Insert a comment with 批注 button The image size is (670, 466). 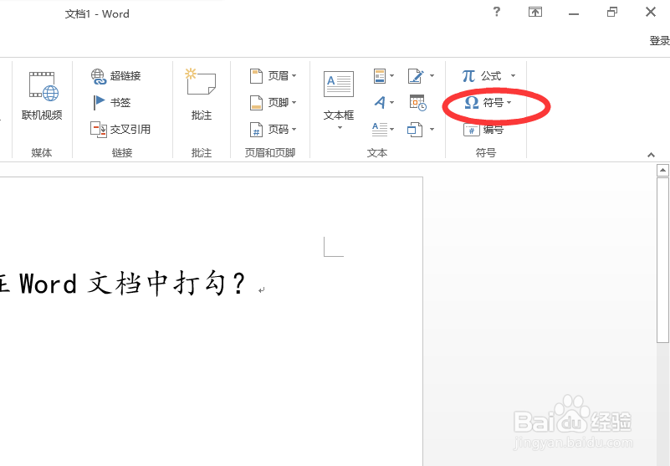point(201,95)
